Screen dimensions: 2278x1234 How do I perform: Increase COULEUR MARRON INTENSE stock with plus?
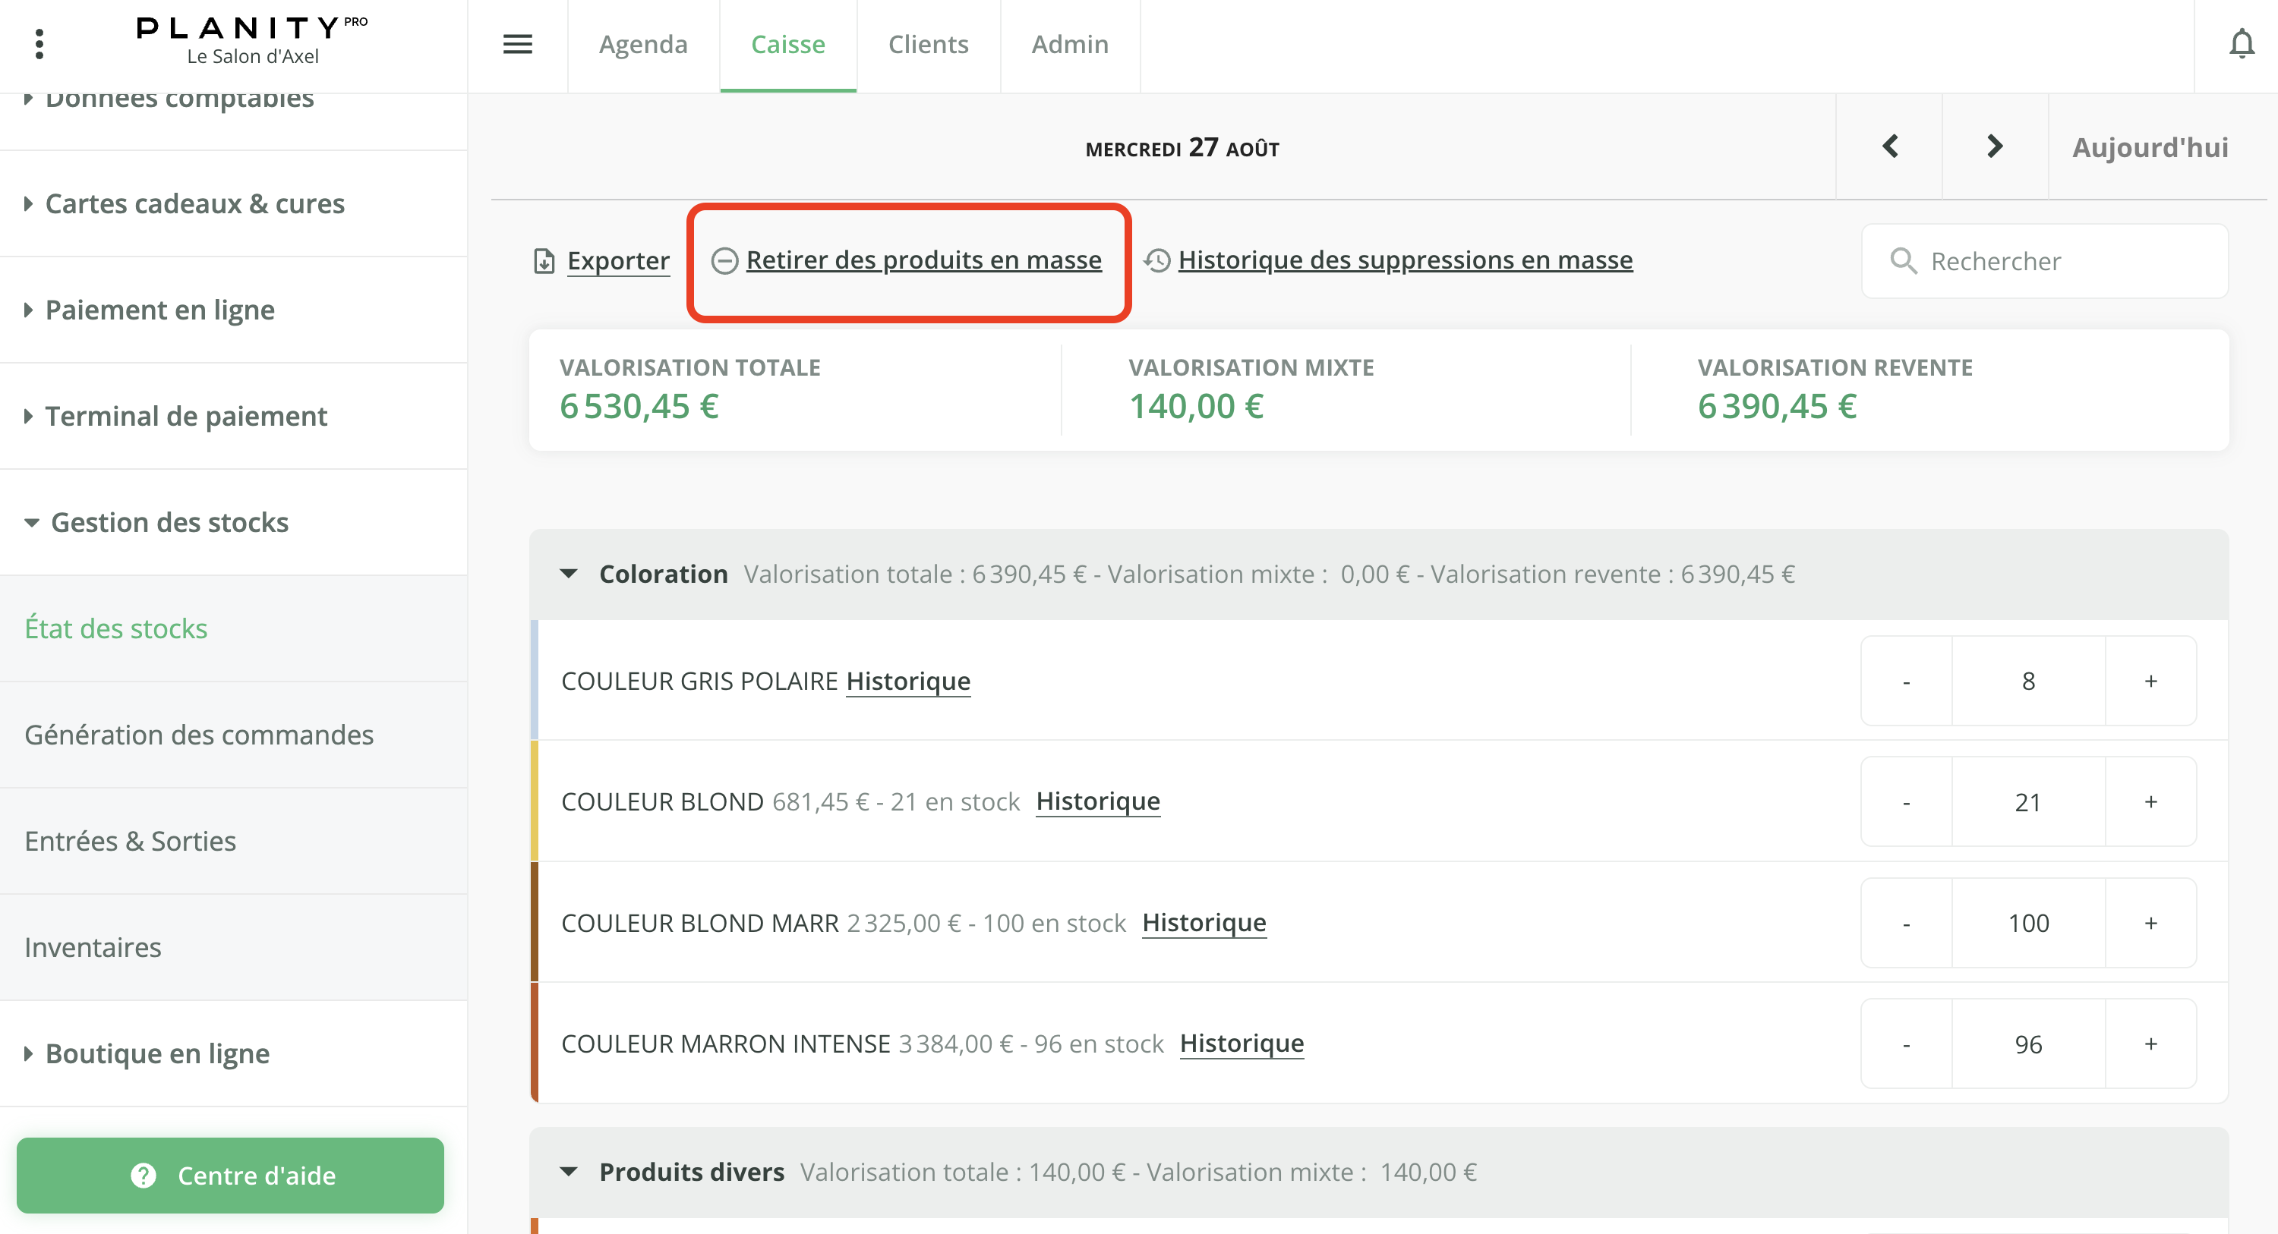coord(2150,1044)
